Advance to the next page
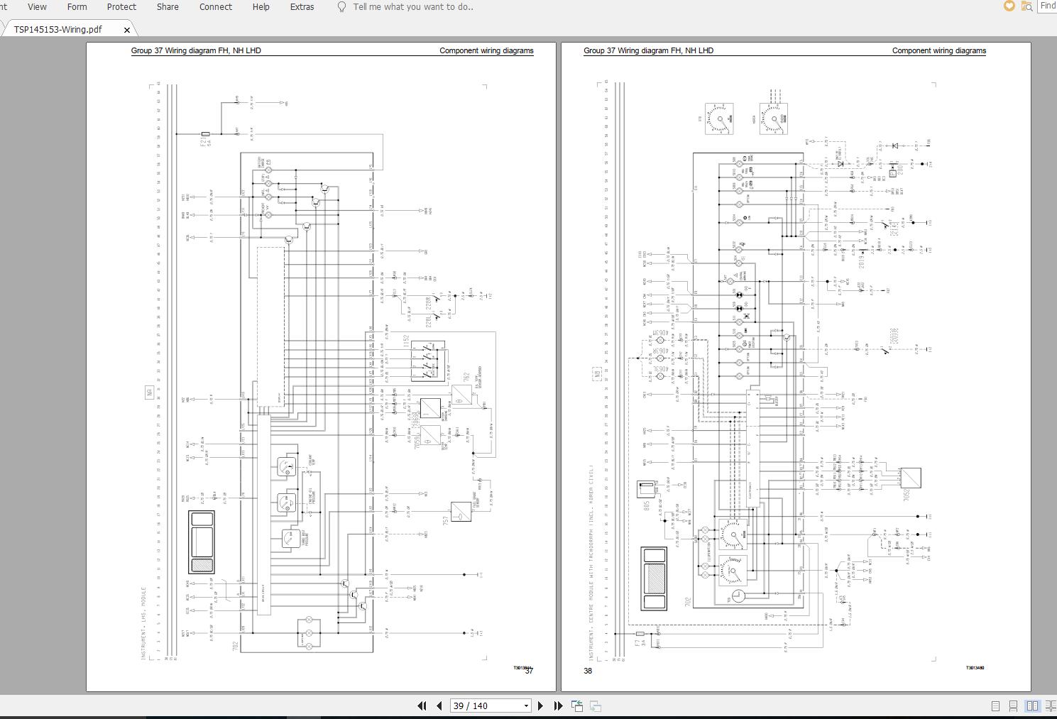 click(540, 706)
